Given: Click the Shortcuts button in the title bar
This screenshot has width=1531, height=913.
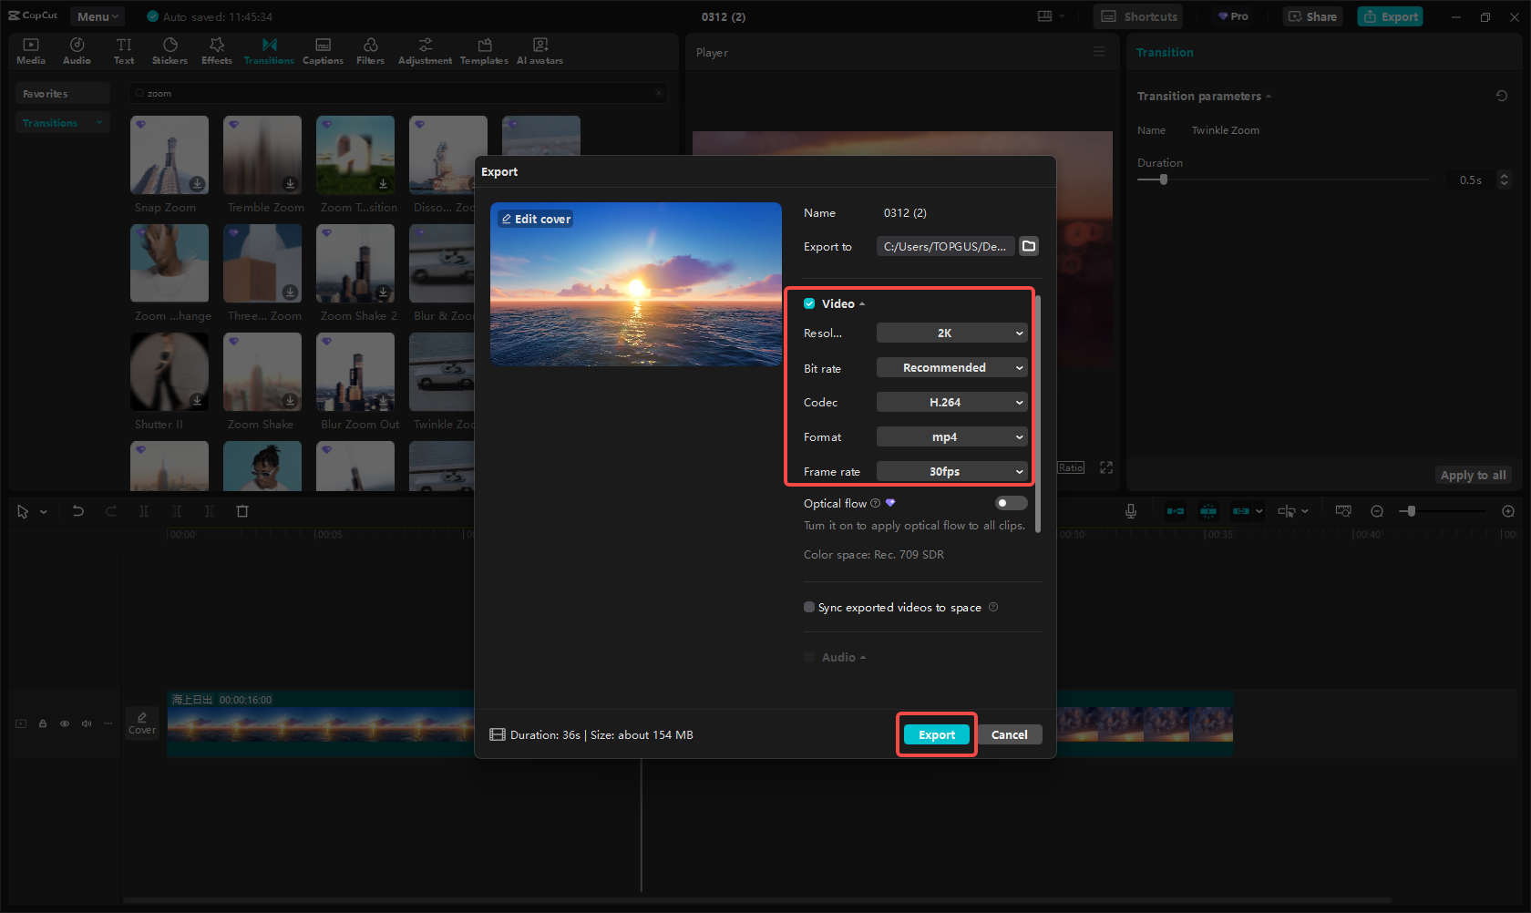Looking at the screenshot, I should click(1138, 16).
